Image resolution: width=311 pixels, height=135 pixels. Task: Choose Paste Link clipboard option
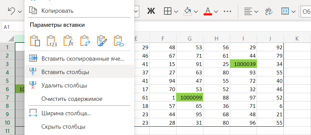(x=119, y=41)
